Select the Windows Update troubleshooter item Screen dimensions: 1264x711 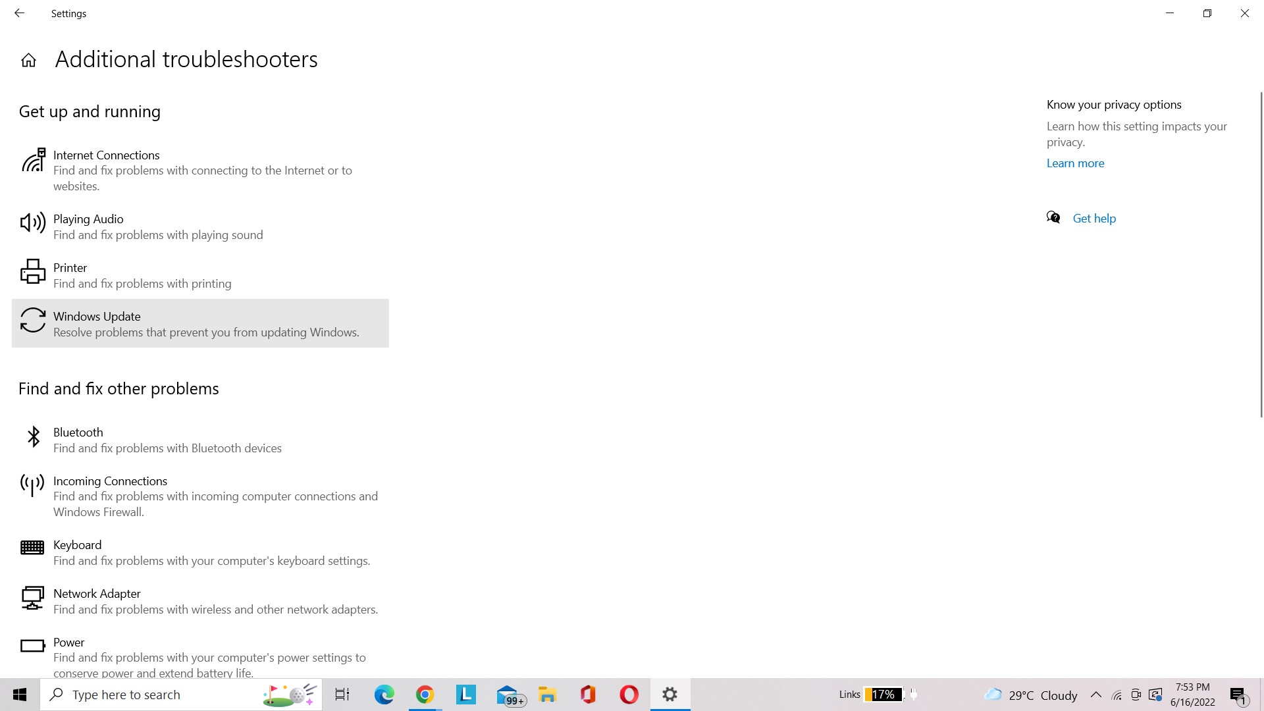pos(200,323)
